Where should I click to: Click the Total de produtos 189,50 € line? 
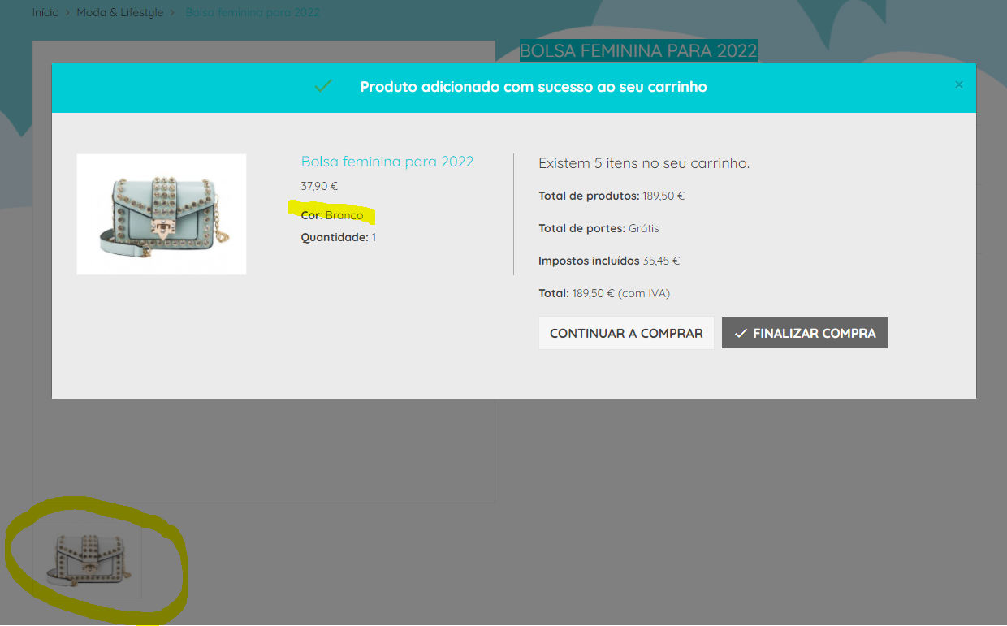click(612, 196)
